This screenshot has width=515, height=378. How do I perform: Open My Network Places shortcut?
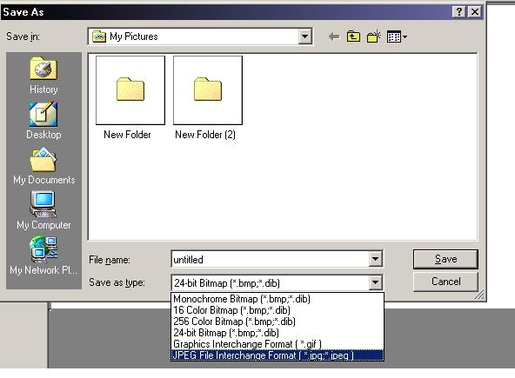(43, 255)
